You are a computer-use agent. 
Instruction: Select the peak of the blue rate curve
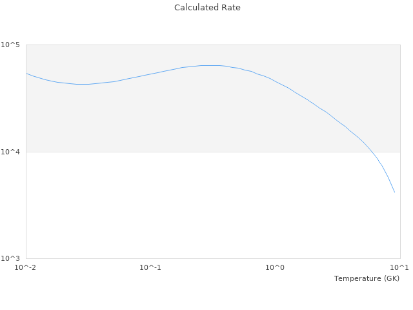click(x=210, y=65)
